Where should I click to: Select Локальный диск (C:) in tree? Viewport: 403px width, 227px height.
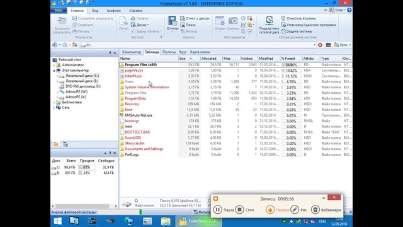[82, 76]
